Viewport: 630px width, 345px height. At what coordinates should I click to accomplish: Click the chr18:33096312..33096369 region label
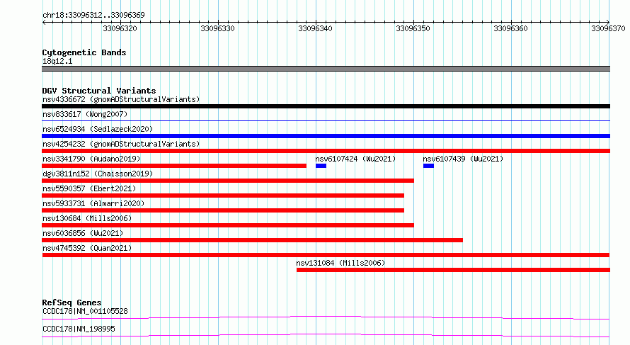pos(93,15)
